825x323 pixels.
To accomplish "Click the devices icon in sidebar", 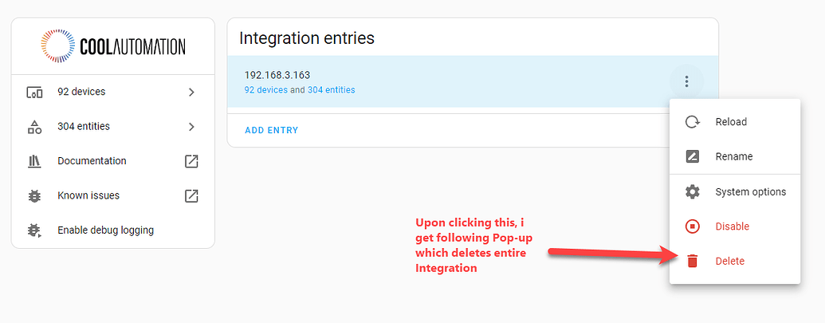I will click(34, 93).
